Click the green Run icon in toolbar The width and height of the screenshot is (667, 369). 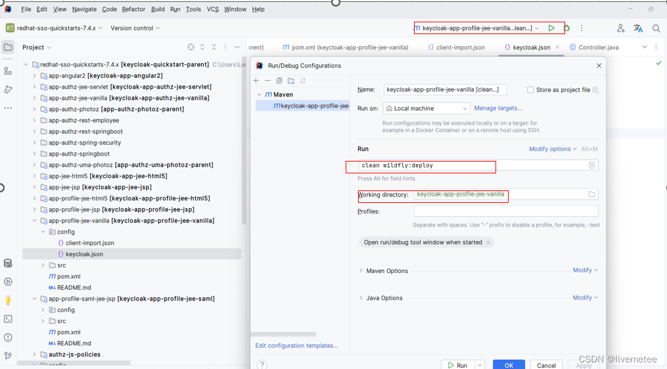coord(551,28)
